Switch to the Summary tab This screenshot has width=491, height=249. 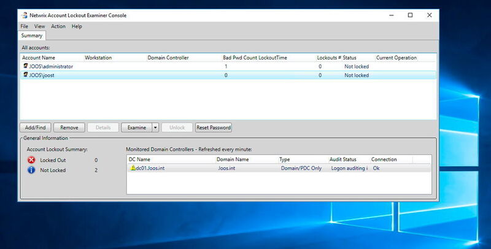pos(31,36)
